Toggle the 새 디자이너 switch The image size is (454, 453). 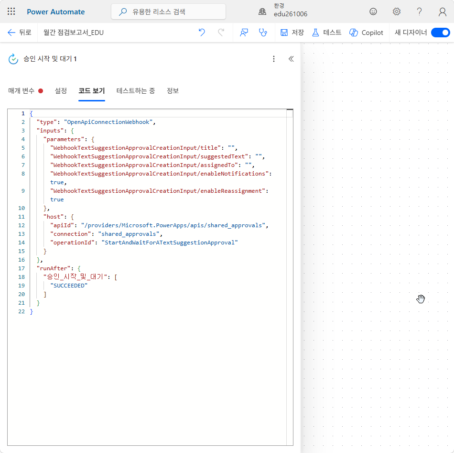441,33
